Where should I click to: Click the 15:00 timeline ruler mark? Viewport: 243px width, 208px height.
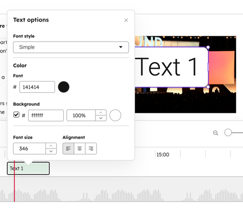click(x=163, y=155)
